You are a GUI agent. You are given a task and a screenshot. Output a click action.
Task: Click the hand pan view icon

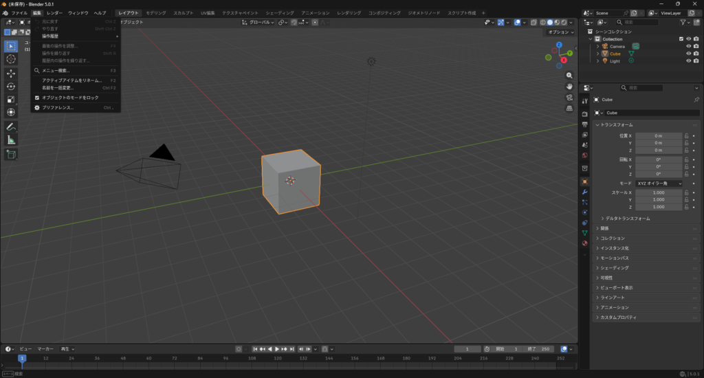[x=569, y=86]
